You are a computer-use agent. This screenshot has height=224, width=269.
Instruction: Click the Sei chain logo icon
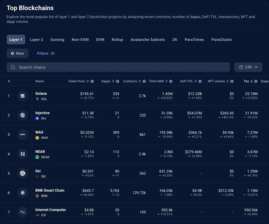(23, 173)
